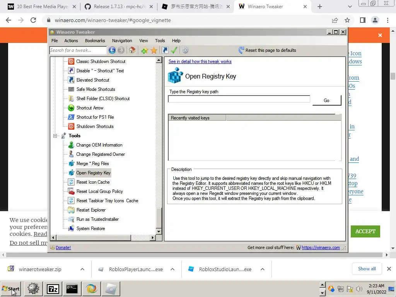Open the Home page icon in Winaero toolbar
The height and width of the screenshot is (297, 396).
click(132, 50)
